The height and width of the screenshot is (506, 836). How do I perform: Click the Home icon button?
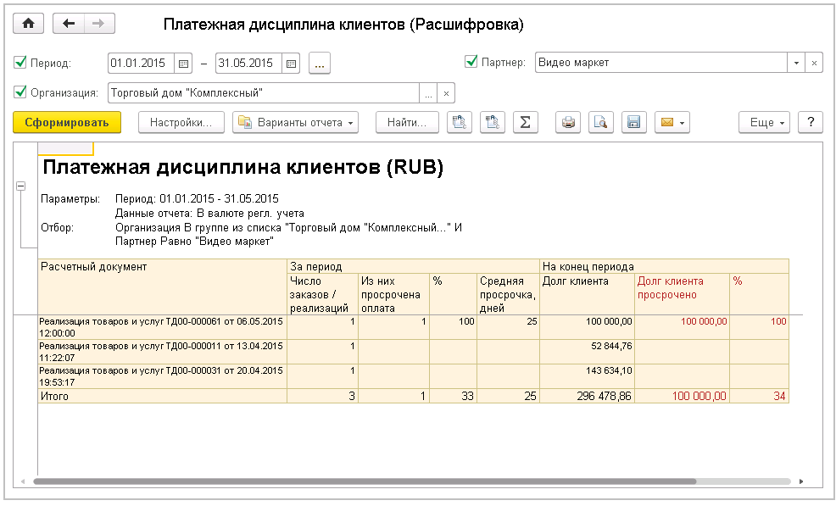(28, 24)
